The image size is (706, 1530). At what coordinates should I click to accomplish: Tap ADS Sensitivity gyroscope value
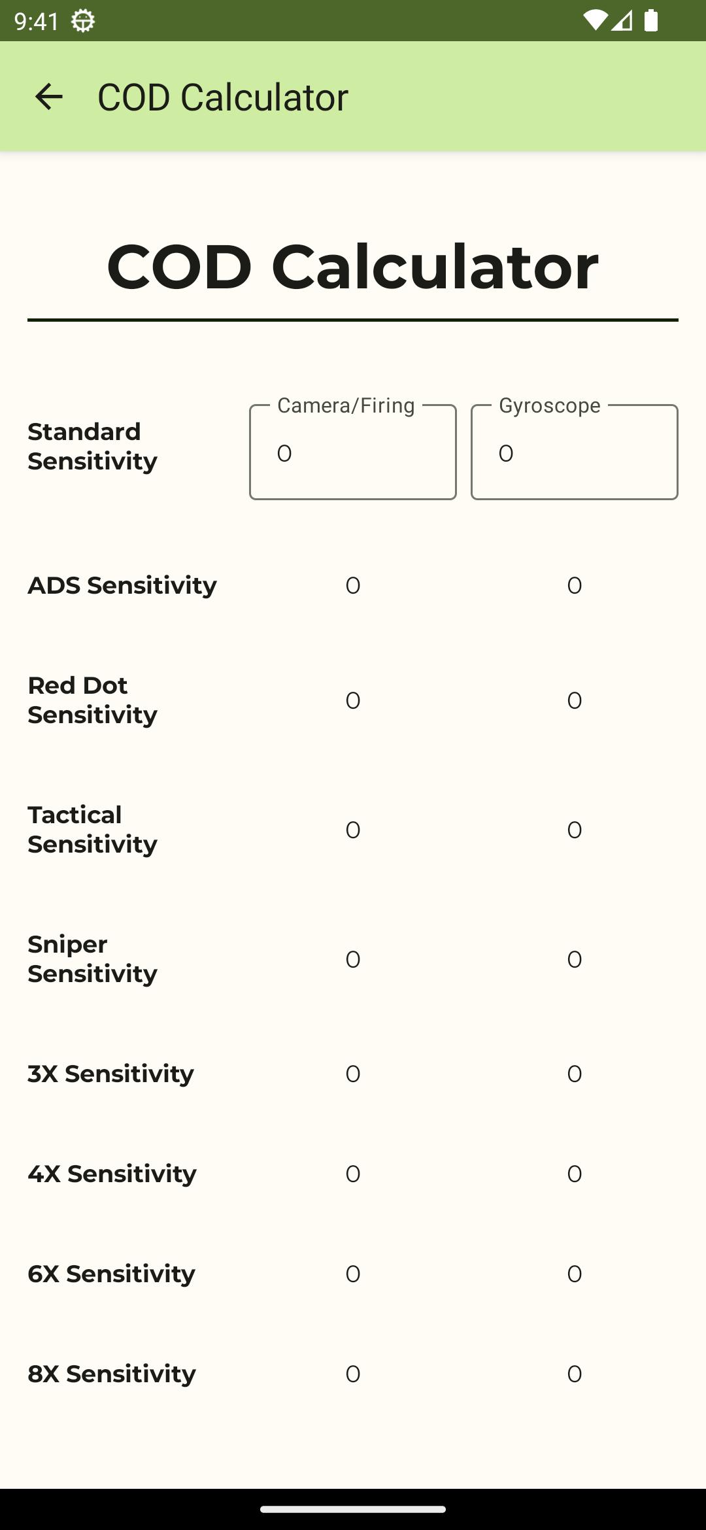(574, 585)
